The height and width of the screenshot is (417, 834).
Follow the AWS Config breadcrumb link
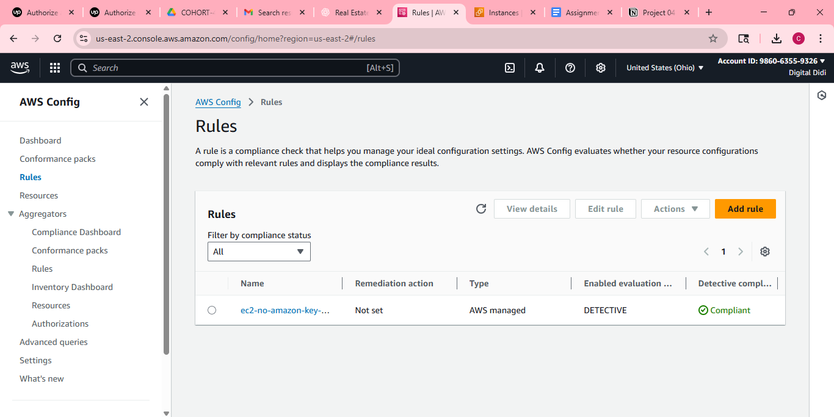pyautogui.click(x=218, y=102)
